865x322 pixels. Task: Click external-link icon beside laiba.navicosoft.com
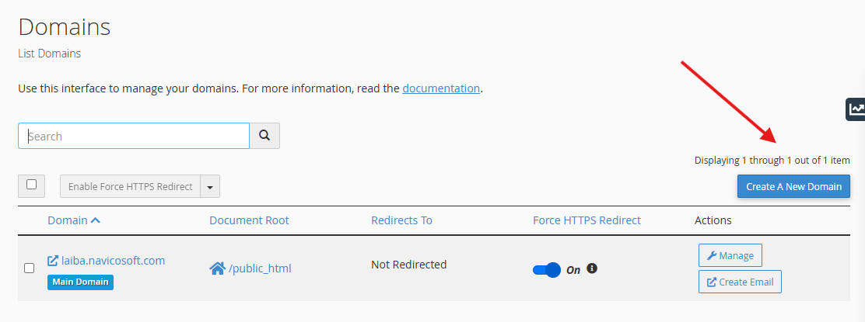pyautogui.click(x=53, y=261)
